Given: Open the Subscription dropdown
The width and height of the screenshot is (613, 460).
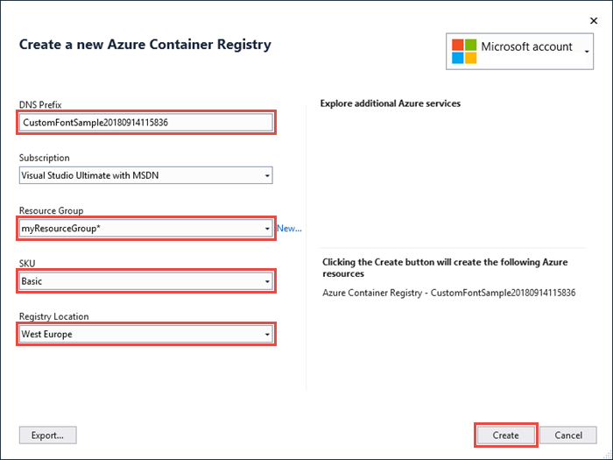Looking at the screenshot, I should (x=146, y=175).
